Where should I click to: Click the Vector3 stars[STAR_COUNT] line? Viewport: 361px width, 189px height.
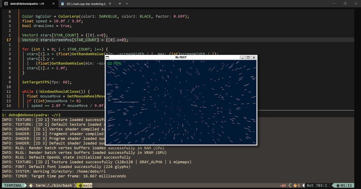65,35
